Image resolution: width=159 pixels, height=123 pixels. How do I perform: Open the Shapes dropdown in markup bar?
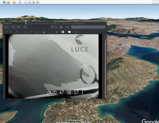click(25, 32)
